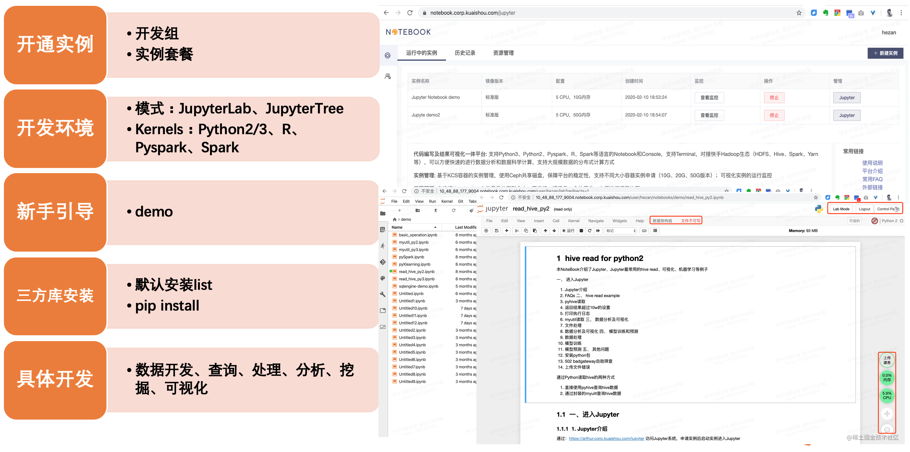Click the paste cells icon in Jupyter toolbar
Screen dimensions: 910x452
[535, 231]
